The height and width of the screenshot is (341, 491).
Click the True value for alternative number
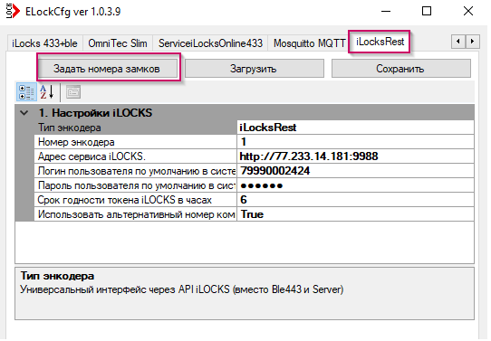(x=355, y=214)
